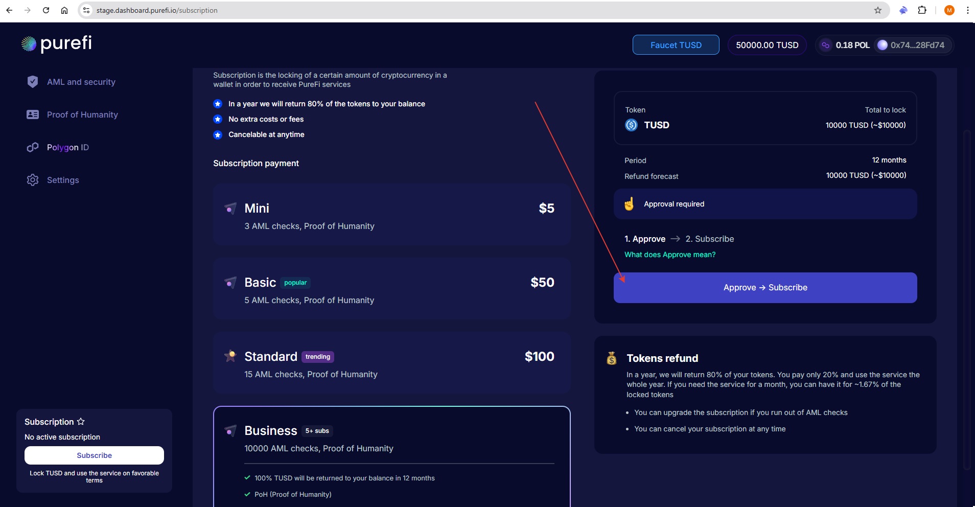
Task: Reload the page
Action: 46,10
